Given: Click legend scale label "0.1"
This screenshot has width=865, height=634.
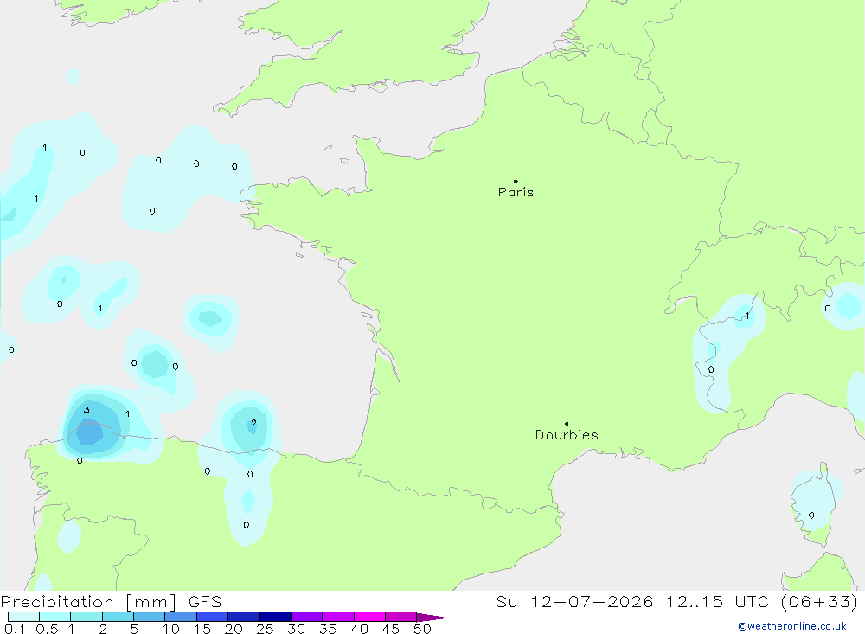Looking at the screenshot, I should [x=15, y=629].
